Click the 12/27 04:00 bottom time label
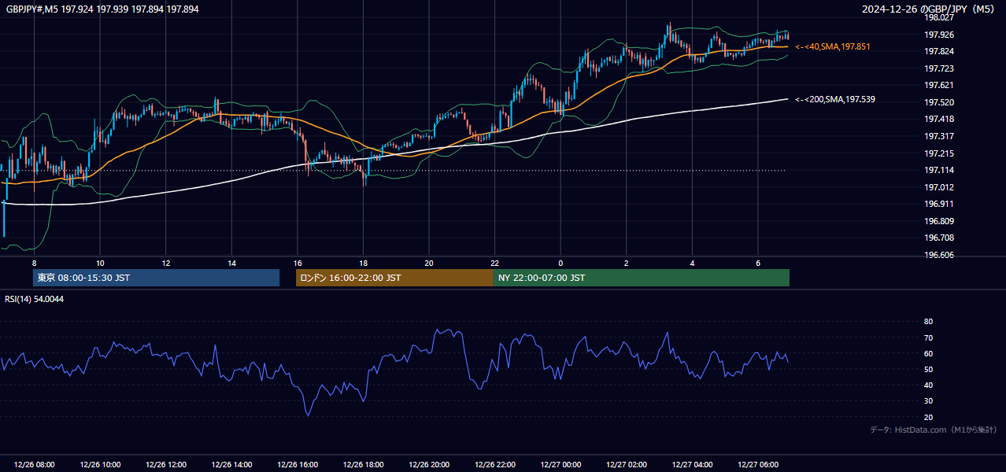 692,465
